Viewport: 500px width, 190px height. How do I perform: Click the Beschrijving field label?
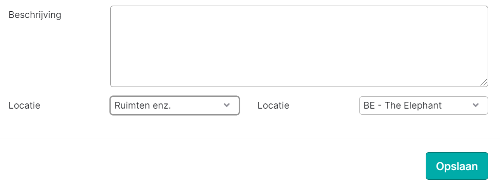(35, 15)
